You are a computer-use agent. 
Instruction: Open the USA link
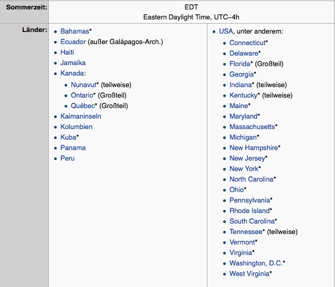point(226,31)
